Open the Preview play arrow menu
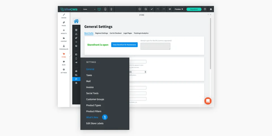This screenshot has height=136, width=272. click(179, 9)
